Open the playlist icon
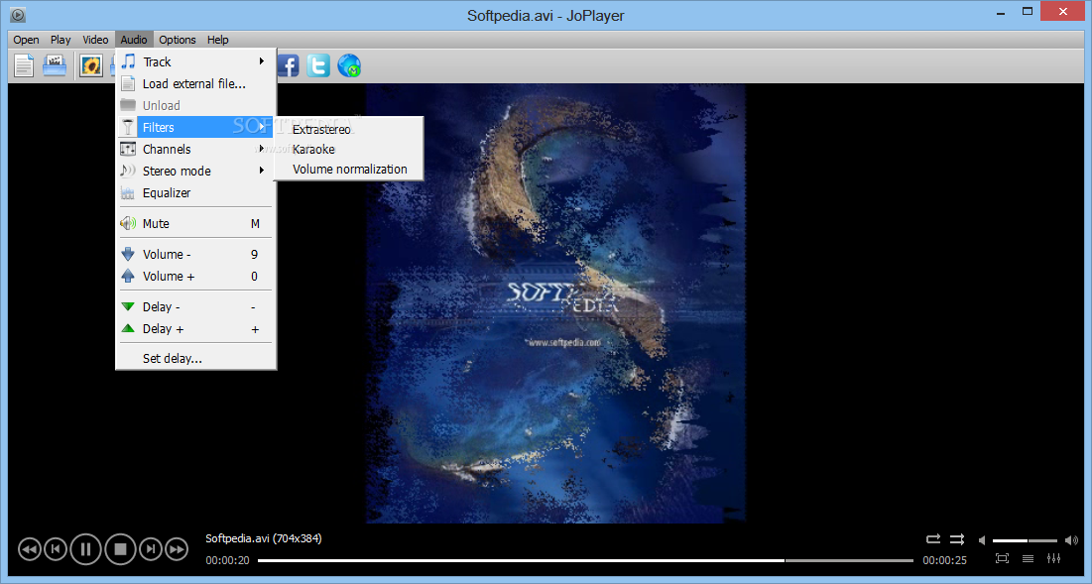This screenshot has width=1092, height=584. (x=1028, y=558)
